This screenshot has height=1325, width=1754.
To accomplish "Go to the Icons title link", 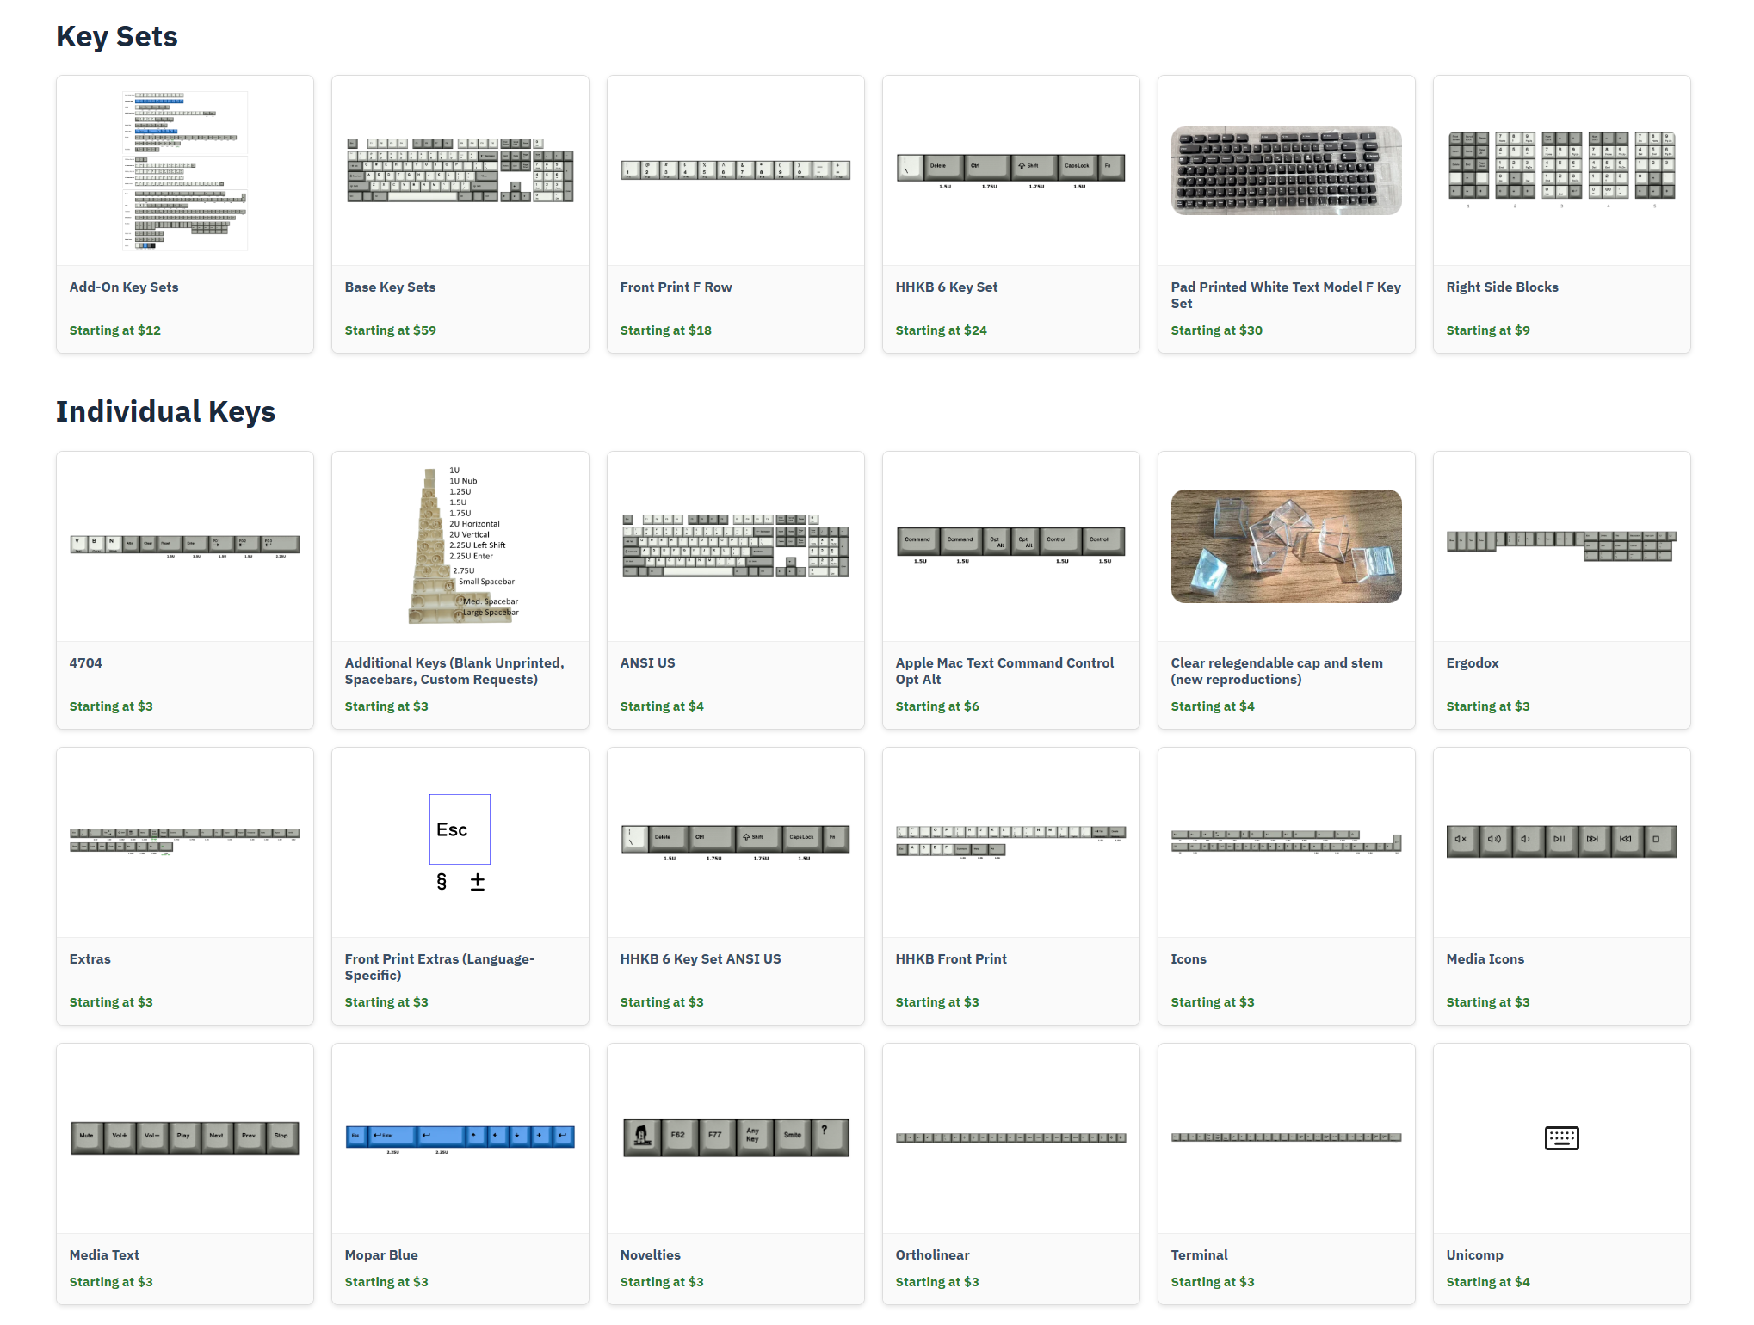I will coord(1189,959).
